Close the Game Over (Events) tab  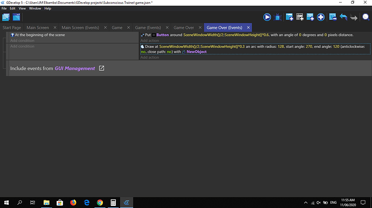tap(248, 27)
